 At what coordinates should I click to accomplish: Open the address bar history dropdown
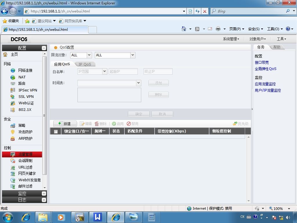coord(184,11)
